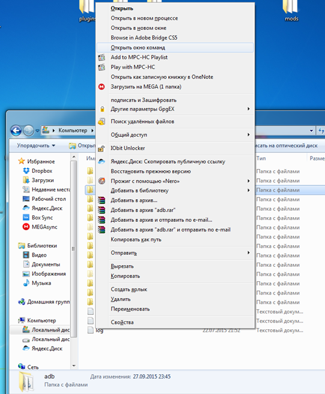Choose подписать и Зашифровать
Screen dimensions: 325x394
pyautogui.click(x=175, y=100)
